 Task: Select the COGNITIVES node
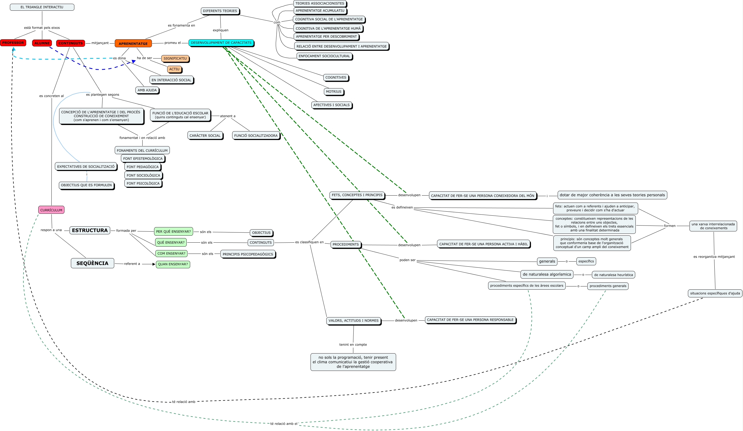[x=336, y=77]
